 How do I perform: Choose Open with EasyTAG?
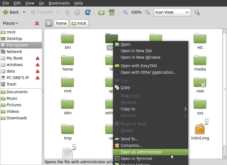(151, 66)
